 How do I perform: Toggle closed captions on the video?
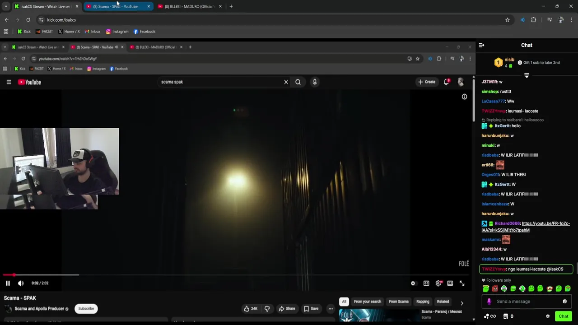click(x=426, y=283)
